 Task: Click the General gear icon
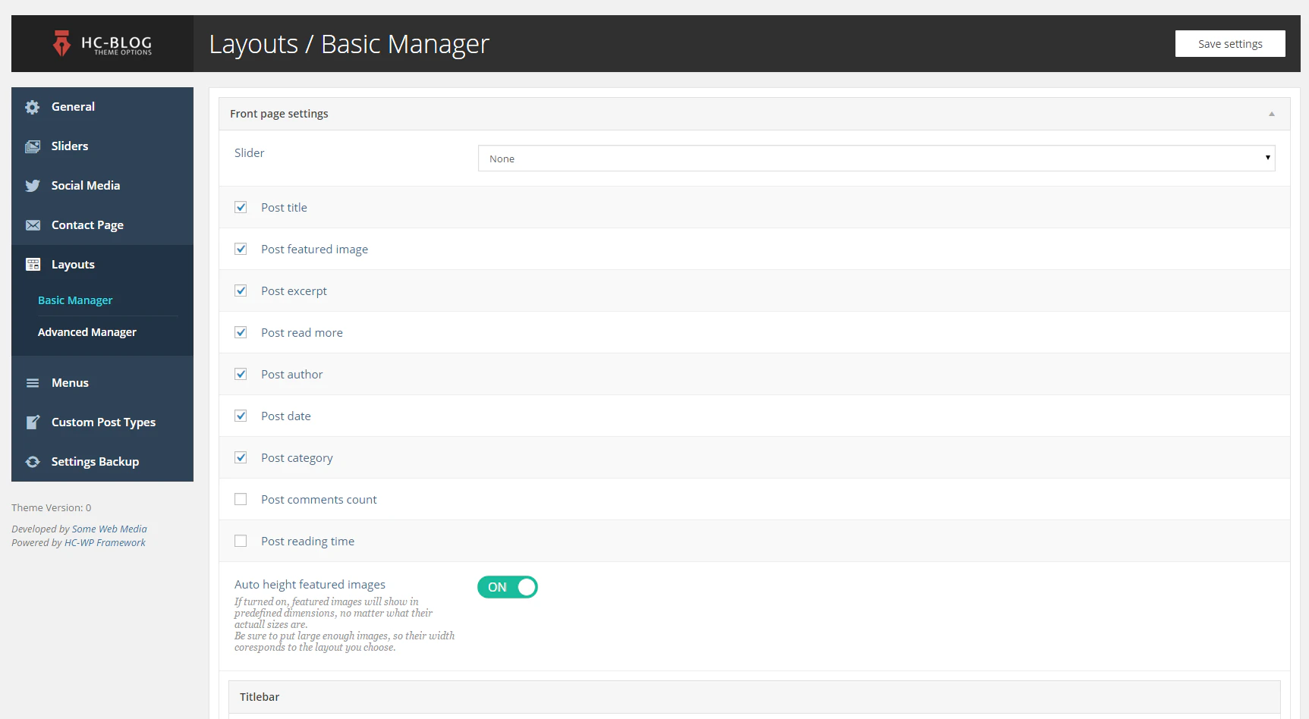click(x=33, y=107)
